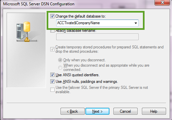Open Help for this dialog
The image size is (172, 120).
[154, 111]
